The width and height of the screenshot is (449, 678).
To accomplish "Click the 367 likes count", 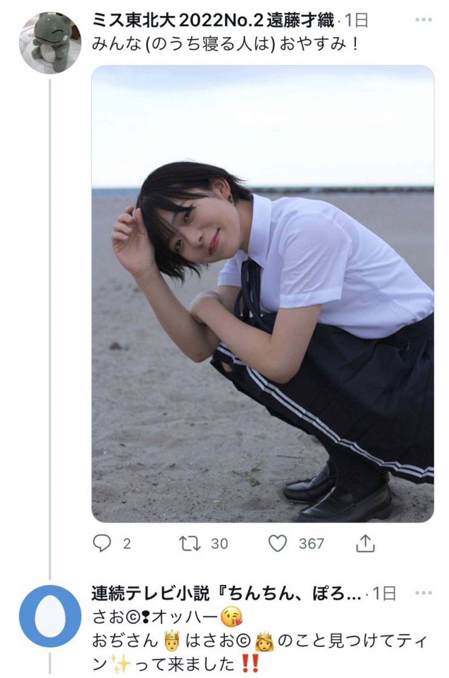I will [x=311, y=544].
